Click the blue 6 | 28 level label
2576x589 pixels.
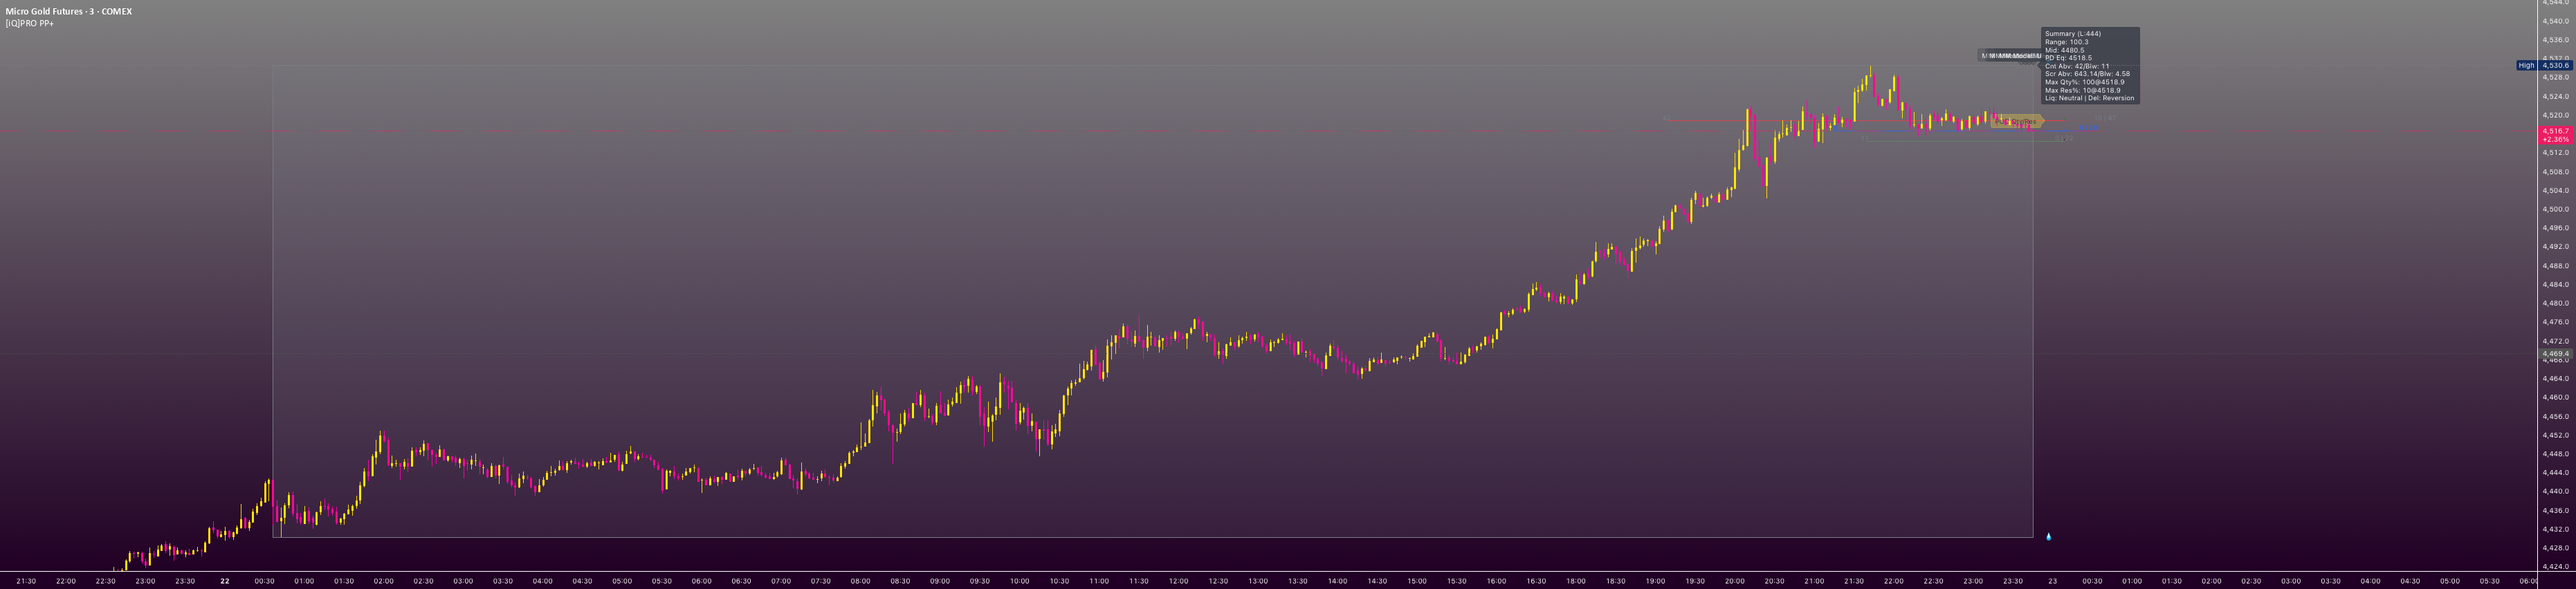point(2089,128)
